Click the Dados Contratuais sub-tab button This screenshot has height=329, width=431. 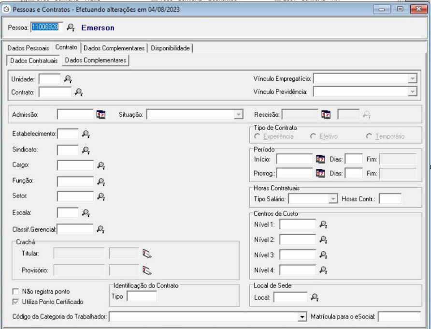[32, 60]
